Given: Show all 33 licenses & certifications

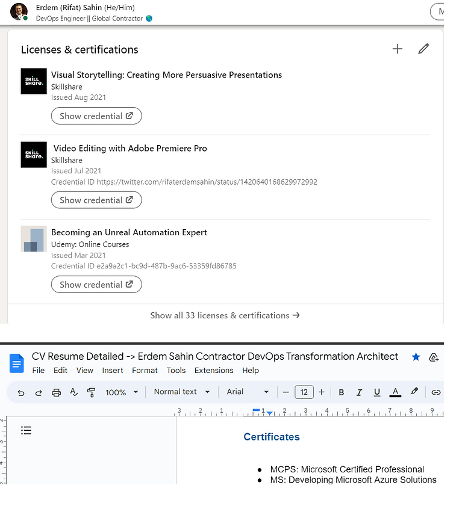Looking at the screenshot, I should (x=225, y=315).
